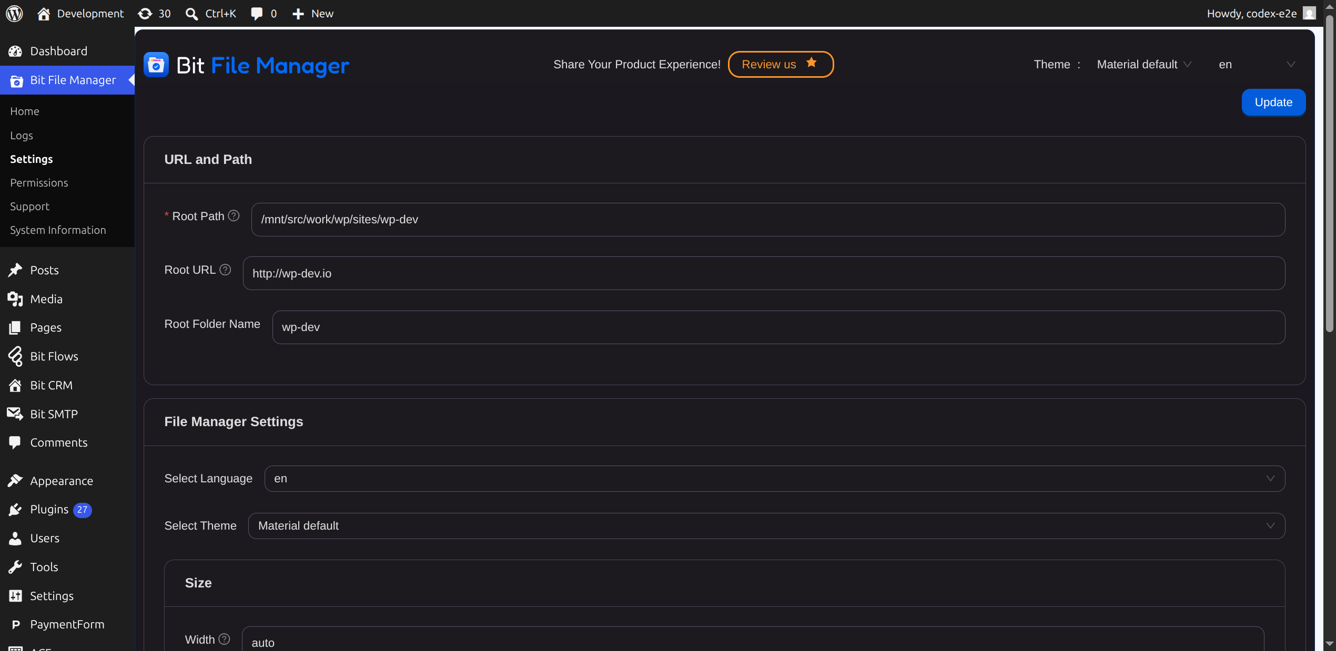The height and width of the screenshot is (651, 1336).
Task: Open Logs submenu item
Action: pyautogui.click(x=22, y=136)
